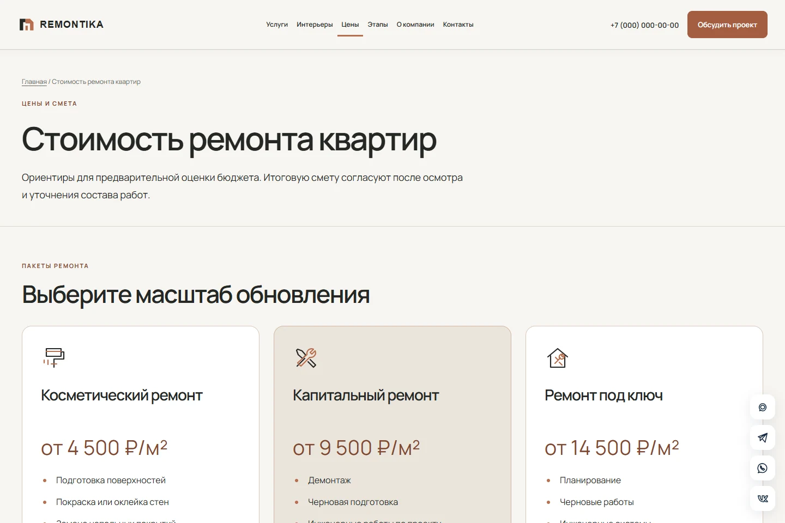This screenshot has width=785, height=523.
Task: Select the Капитальный ремонт card title
Action: tap(366, 396)
